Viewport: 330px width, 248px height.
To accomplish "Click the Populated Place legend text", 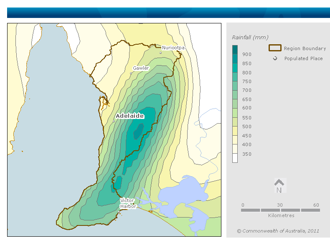I will click(303, 58).
